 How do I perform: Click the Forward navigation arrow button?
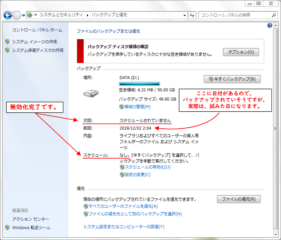click(x=17, y=15)
